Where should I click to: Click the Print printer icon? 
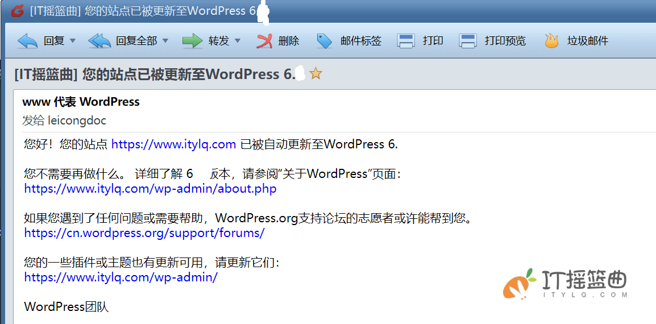tap(405, 41)
